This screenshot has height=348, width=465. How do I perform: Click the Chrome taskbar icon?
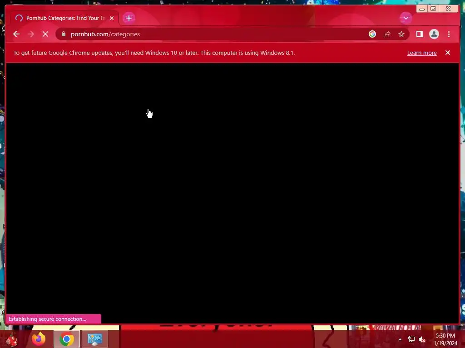click(67, 339)
